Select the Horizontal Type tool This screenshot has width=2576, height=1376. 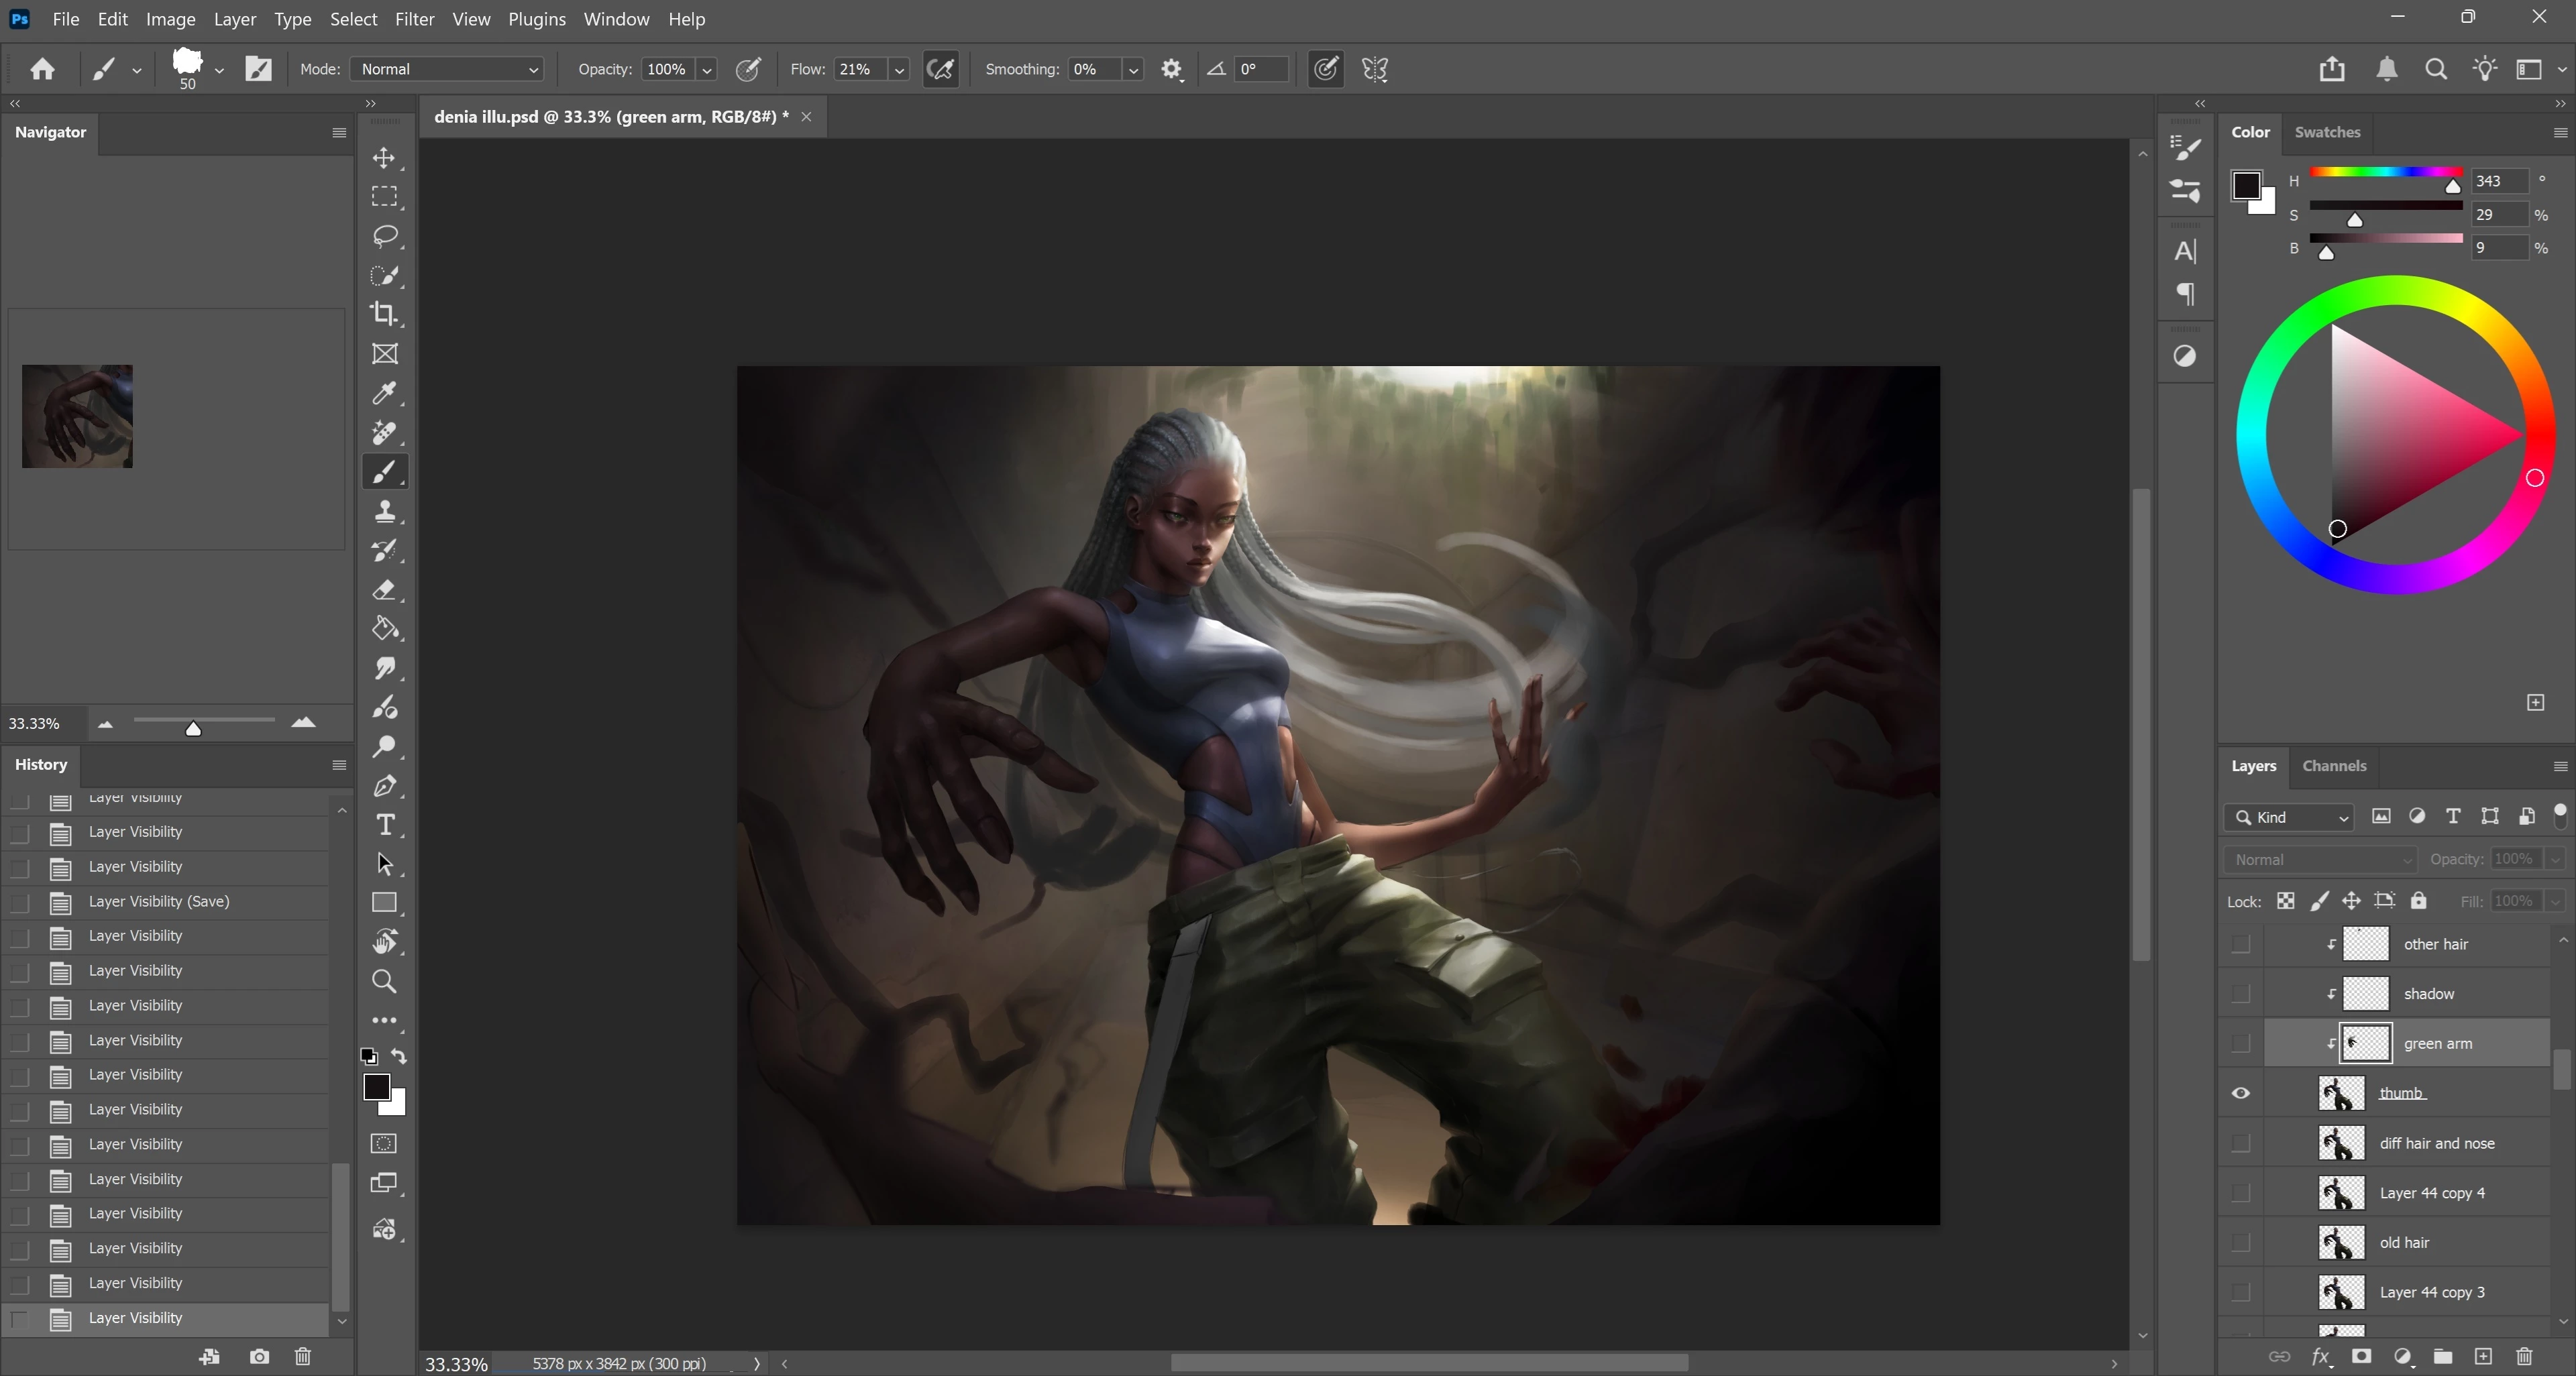[x=384, y=825]
